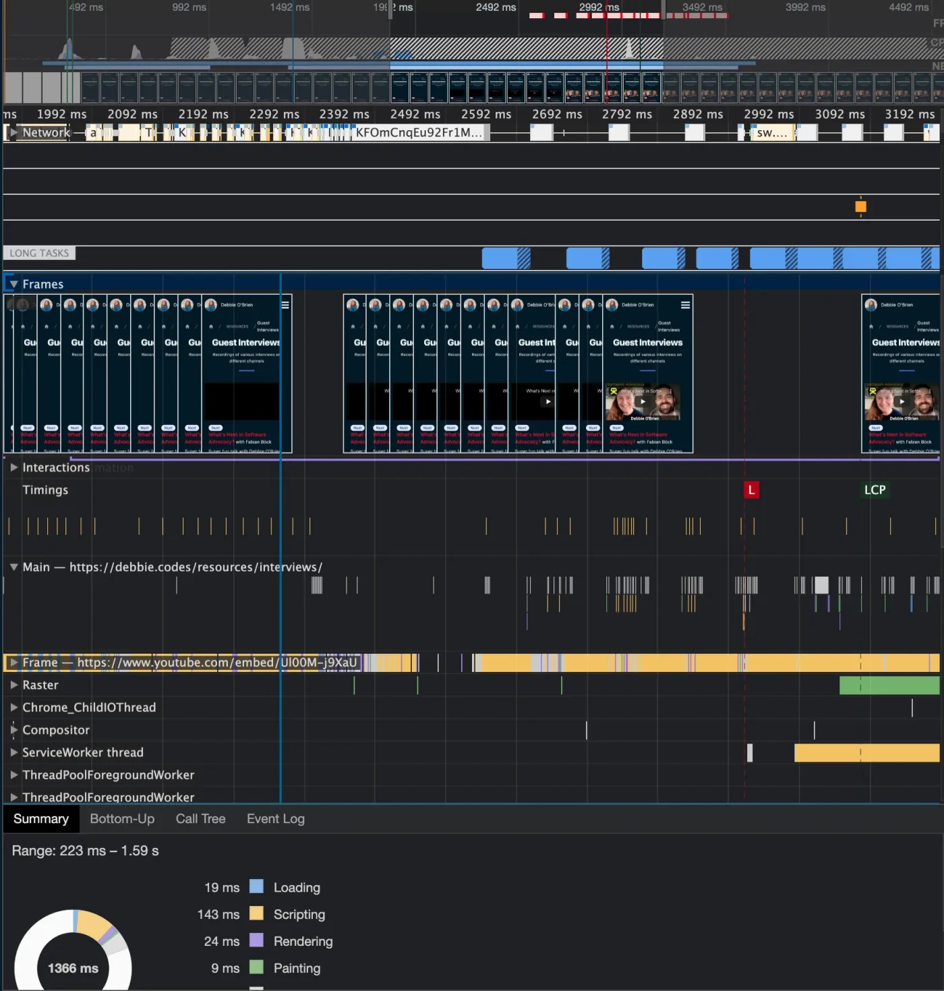This screenshot has width=944, height=991.
Task: Expand the Chrome_ChildIOThread row
Action: tap(13, 707)
